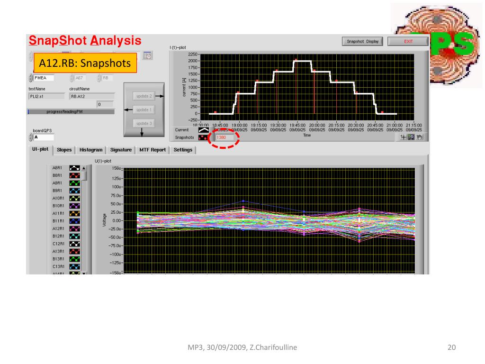This screenshot has height=364, width=485.
Task: Select the B10R1 legend label
Action: tap(58, 206)
